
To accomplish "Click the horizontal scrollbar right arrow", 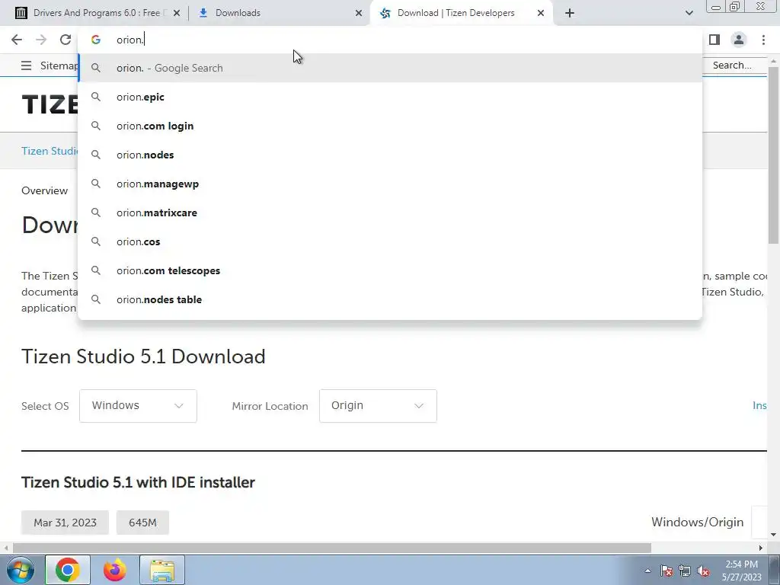I will 761,548.
